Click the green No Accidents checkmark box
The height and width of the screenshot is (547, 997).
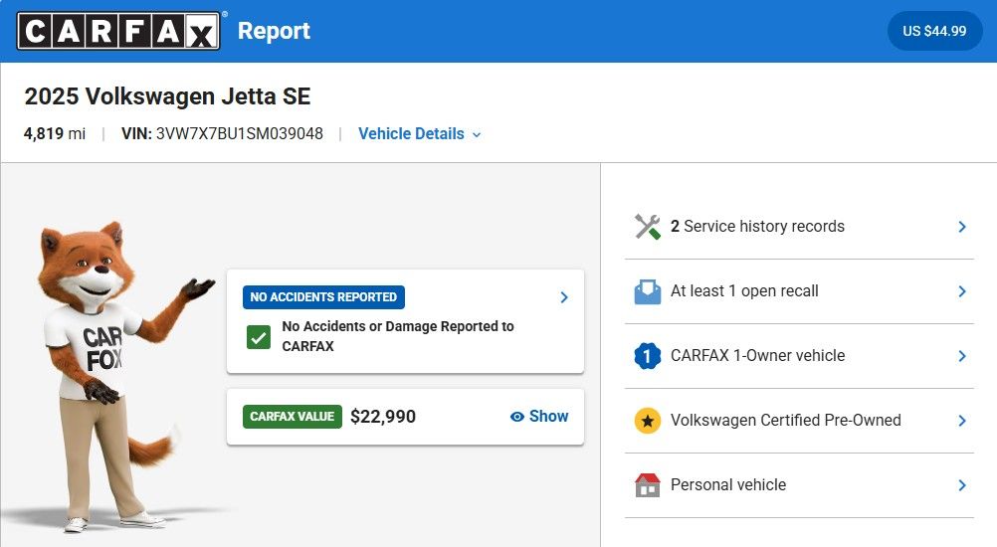(x=259, y=336)
